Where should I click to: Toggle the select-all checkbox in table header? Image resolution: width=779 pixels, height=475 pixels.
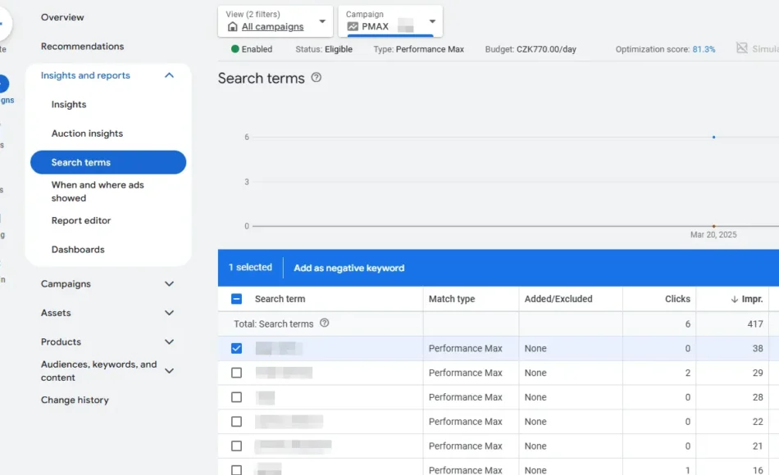coord(237,299)
